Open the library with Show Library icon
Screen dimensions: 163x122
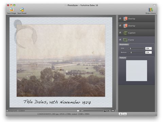tap(150, 9)
